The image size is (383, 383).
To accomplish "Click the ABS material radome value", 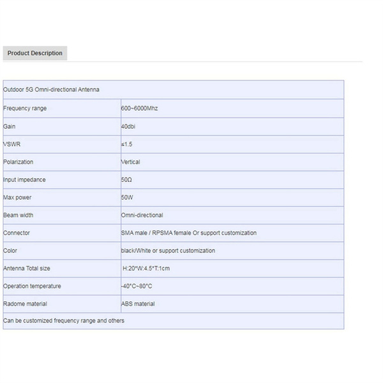I will pos(138,304).
